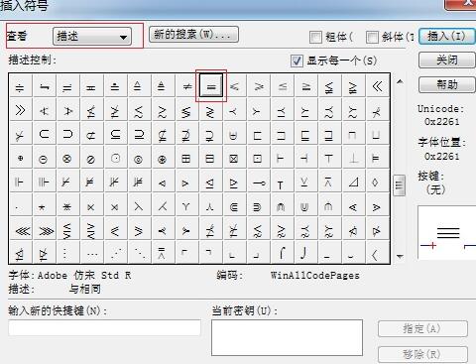Choose the squared minus (⊟) symbol
The height and width of the screenshot is (364, 476).
211,158
